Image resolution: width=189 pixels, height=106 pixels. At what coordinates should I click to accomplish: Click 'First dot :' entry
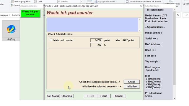(150, 56)
